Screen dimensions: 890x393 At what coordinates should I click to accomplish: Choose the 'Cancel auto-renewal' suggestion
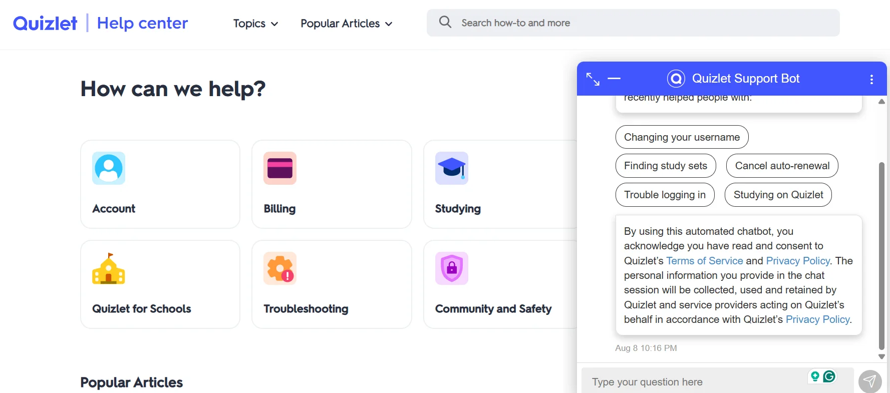[x=782, y=166]
